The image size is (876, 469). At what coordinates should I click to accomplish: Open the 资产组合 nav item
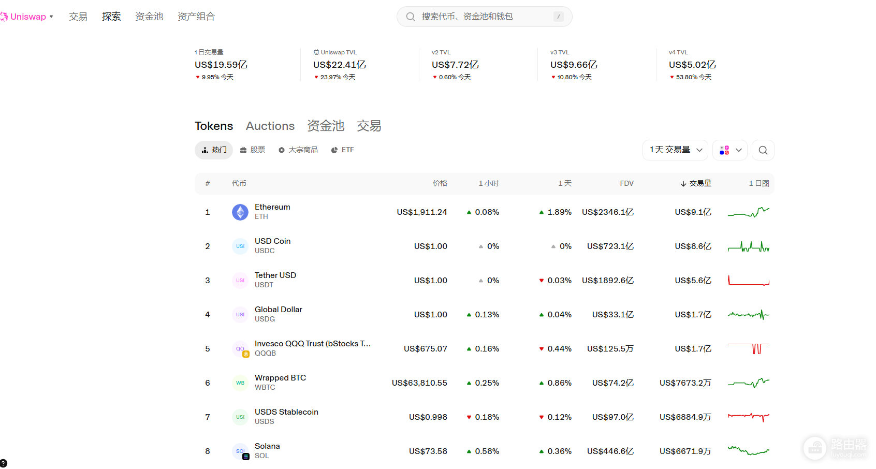pos(196,17)
